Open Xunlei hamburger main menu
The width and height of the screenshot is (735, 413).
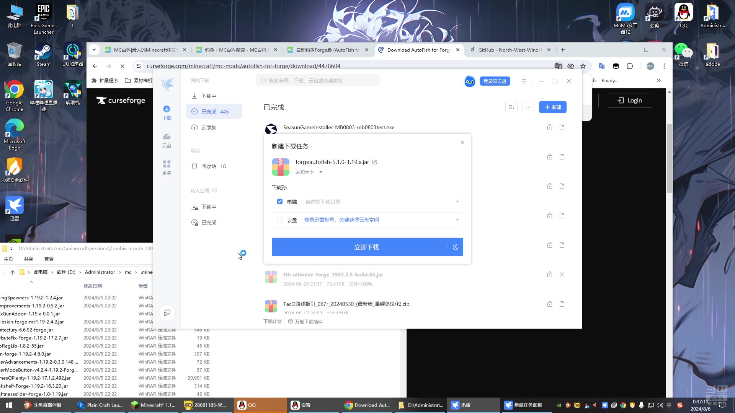click(x=524, y=81)
